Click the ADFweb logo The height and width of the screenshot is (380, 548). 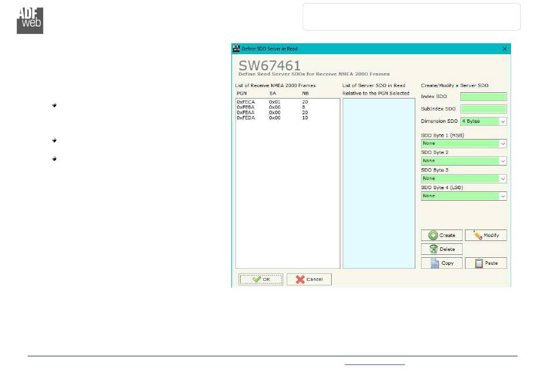(30, 20)
